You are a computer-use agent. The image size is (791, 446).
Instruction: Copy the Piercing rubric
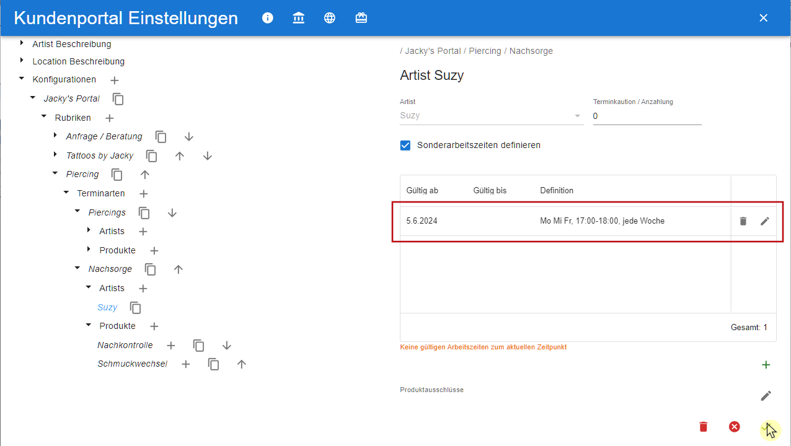pos(117,175)
